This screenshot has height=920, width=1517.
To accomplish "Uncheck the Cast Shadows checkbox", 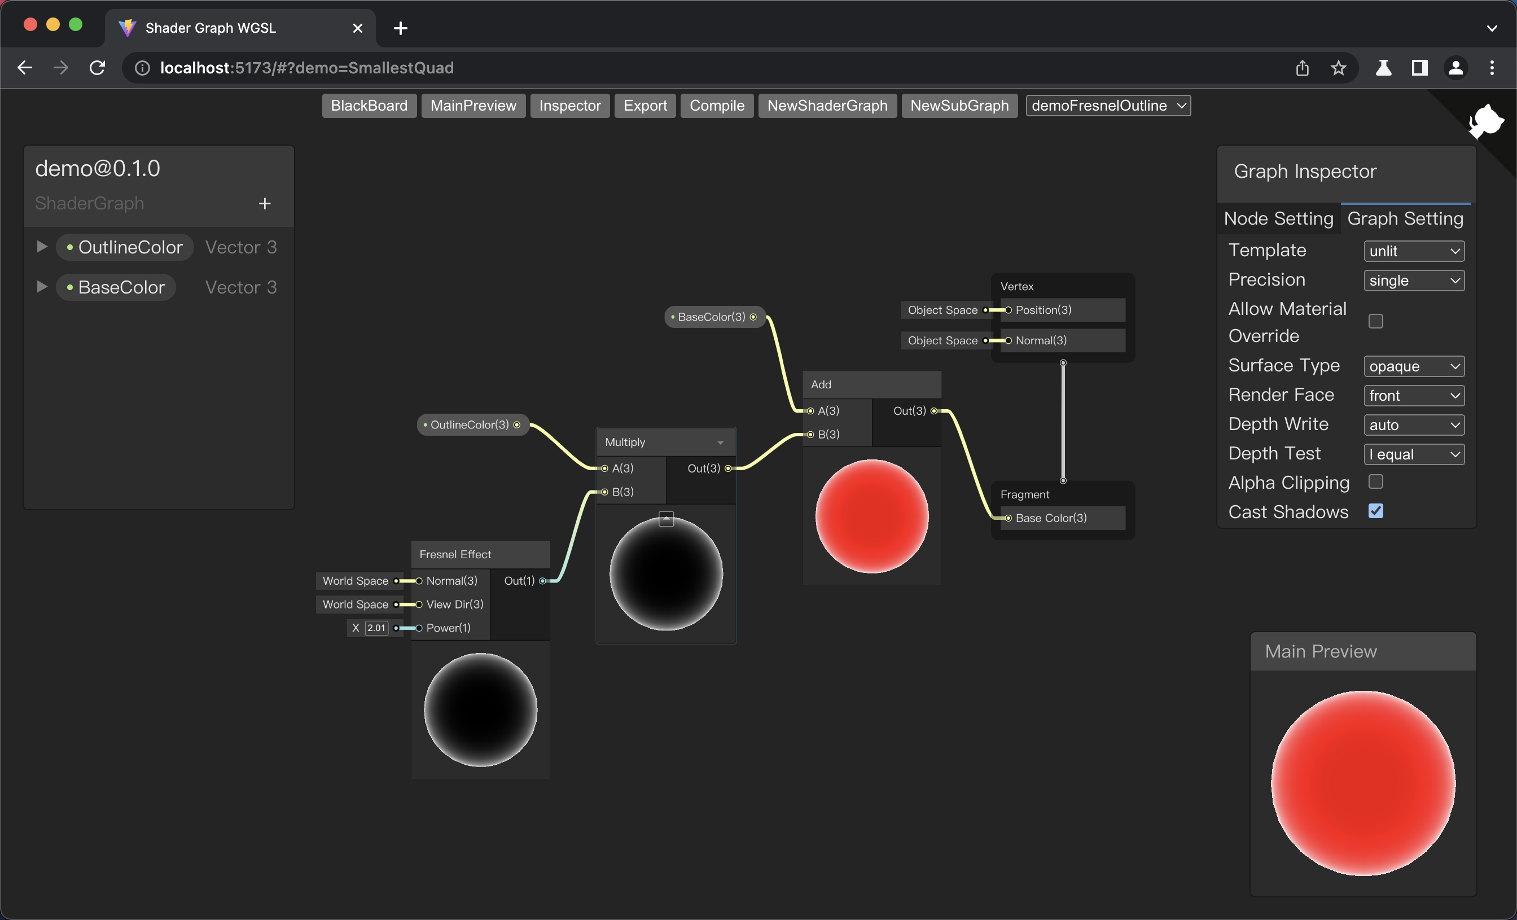I will [1375, 511].
